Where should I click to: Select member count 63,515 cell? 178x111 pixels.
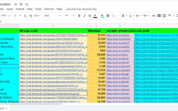pyautogui.click(x=97, y=35)
